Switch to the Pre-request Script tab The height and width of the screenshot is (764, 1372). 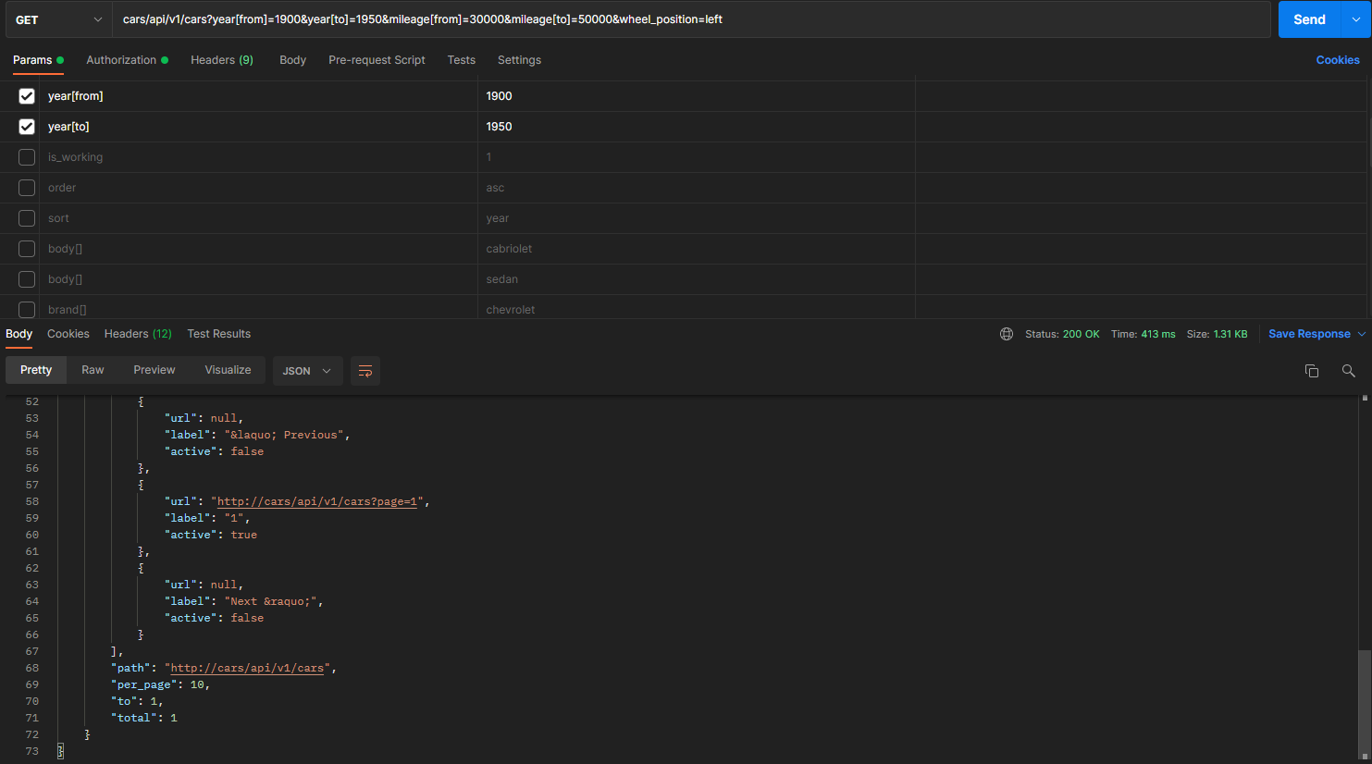[377, 60]
